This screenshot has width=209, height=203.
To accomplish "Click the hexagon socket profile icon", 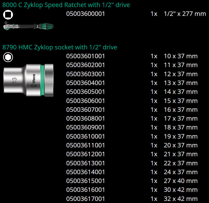I will click(x=8, y=57).
